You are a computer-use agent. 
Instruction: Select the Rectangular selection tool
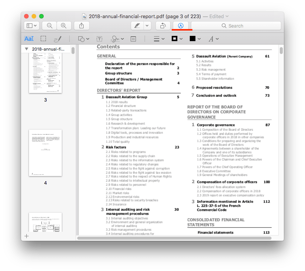[x=43, y=38]
